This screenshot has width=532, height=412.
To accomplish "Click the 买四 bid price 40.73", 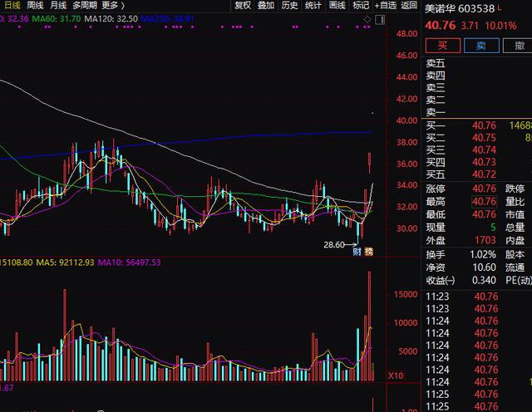I will click(x=484, y=163).
